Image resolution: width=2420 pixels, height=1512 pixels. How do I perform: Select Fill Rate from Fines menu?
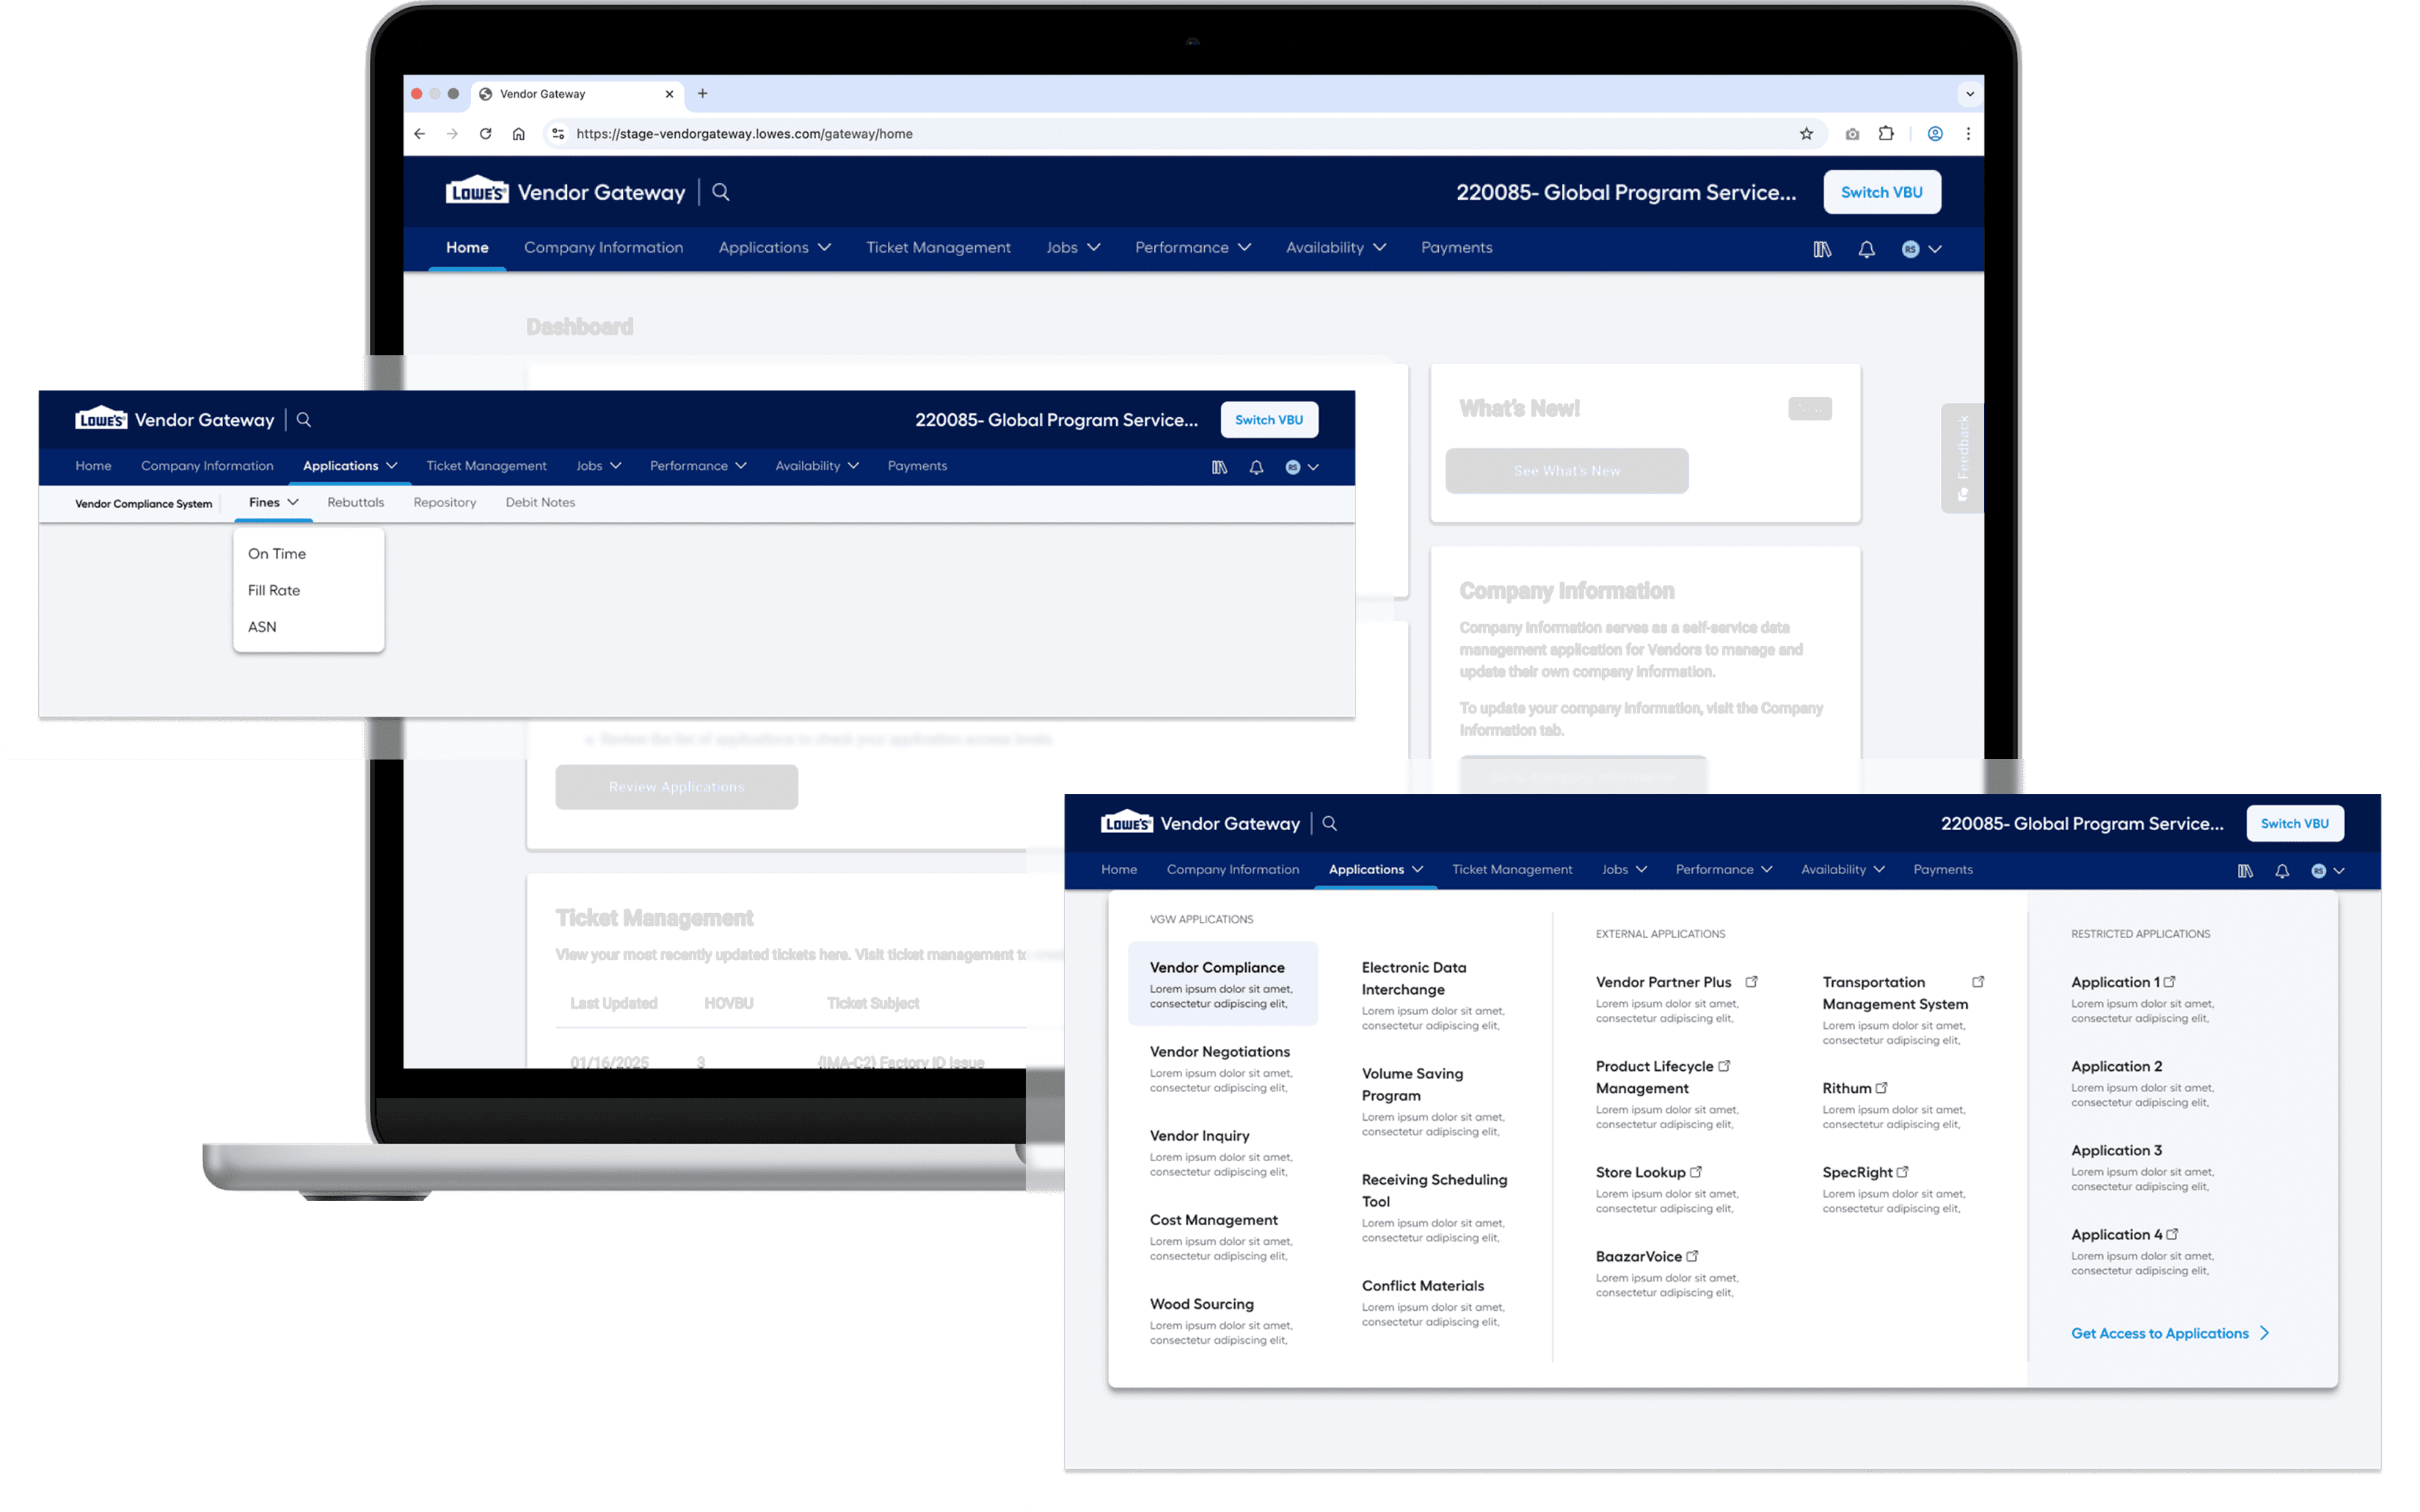pos(274,590)
